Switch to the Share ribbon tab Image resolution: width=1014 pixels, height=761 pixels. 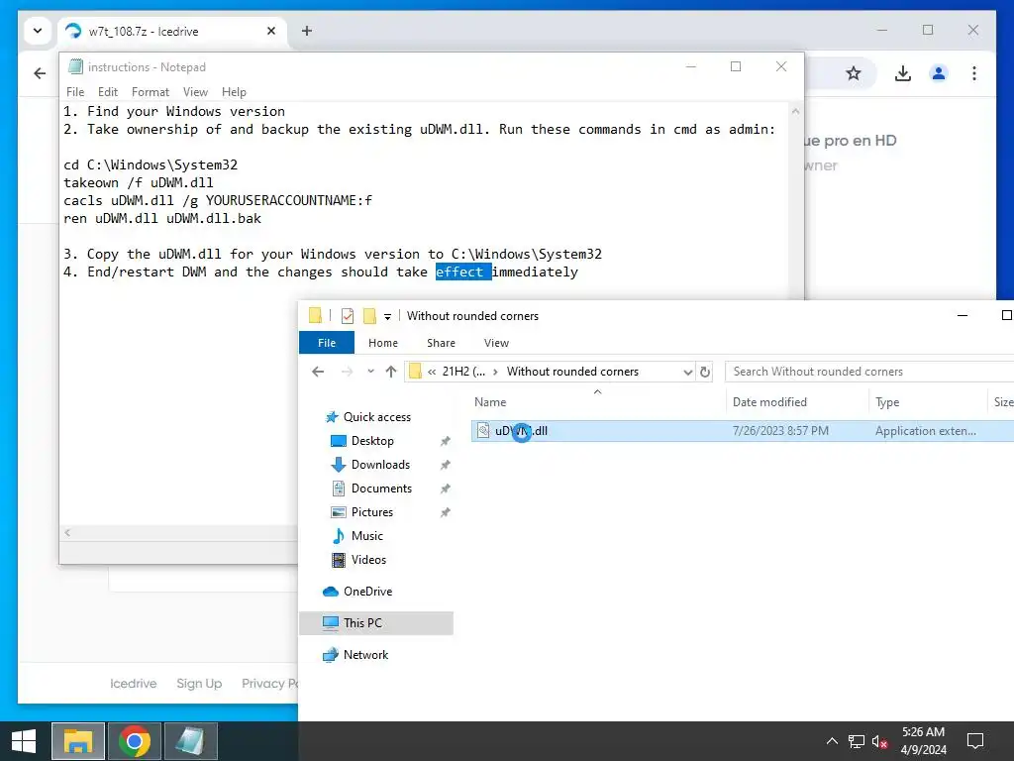441,343
